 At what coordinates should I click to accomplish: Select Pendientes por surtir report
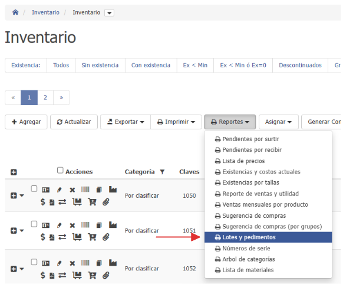point(268,139)
